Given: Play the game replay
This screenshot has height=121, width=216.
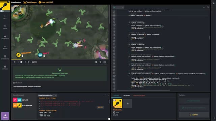Looking at the screenshot, I should point(22,62).
